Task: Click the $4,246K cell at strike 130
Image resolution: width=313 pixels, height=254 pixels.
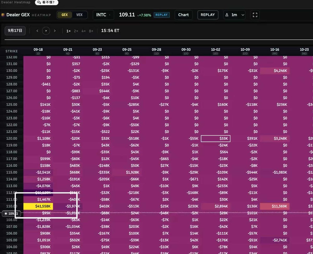Action: (x=275, y=71)
